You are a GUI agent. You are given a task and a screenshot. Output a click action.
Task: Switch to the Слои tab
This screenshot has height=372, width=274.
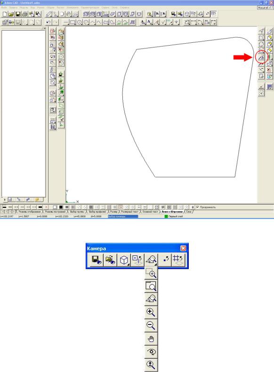point(188,212)
